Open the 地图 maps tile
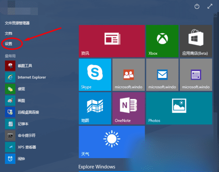219x172 pixels. [95, 108]
